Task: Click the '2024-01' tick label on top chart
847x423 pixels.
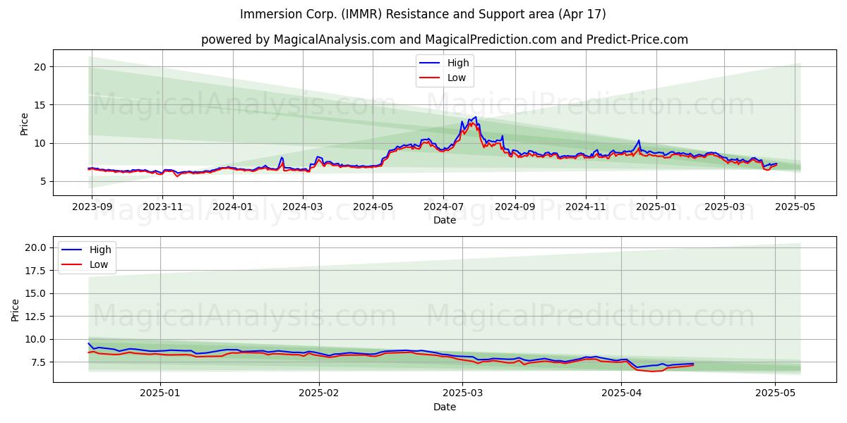Action: click(233, 207)
